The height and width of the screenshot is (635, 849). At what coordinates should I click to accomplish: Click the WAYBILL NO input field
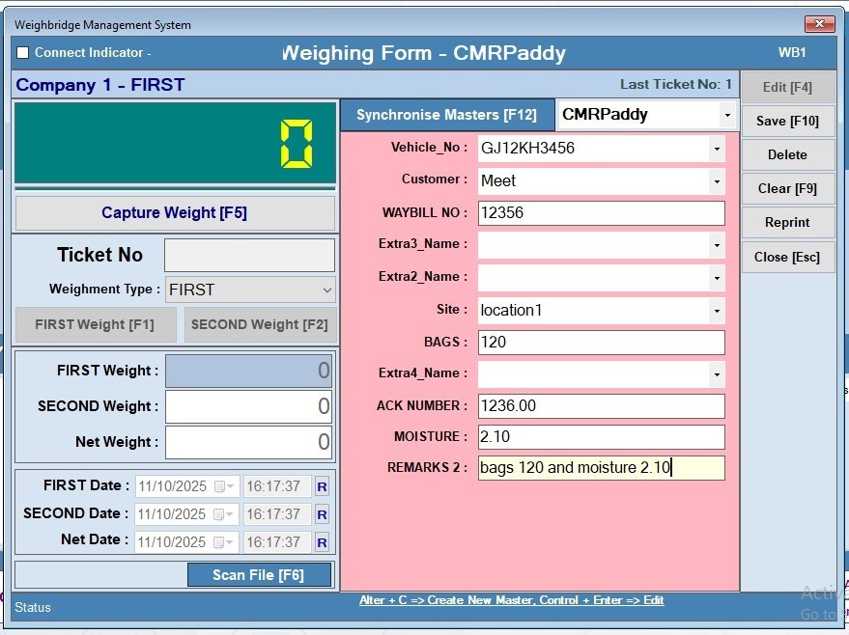pos(601,212)
